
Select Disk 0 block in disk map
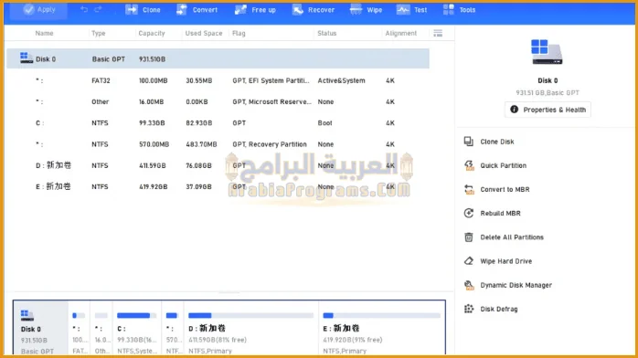[41, 329]
